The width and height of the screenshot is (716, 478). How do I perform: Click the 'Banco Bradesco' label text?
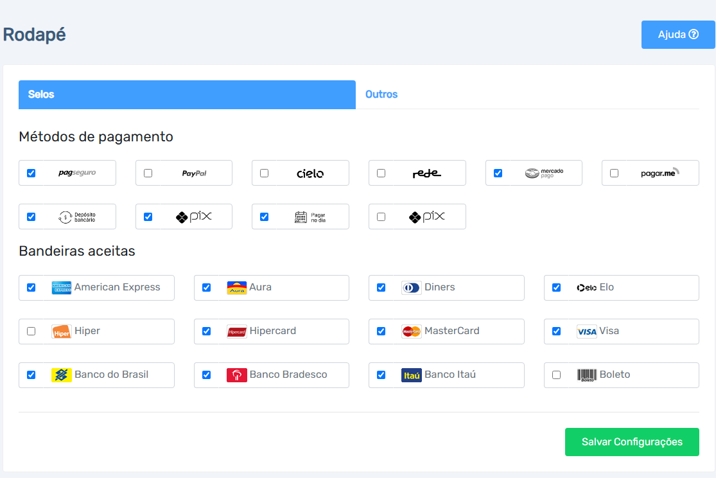288,375
